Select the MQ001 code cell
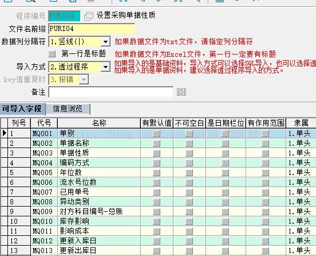The height and width of the screenshot is (256, 316). click(x=44, y=134)
